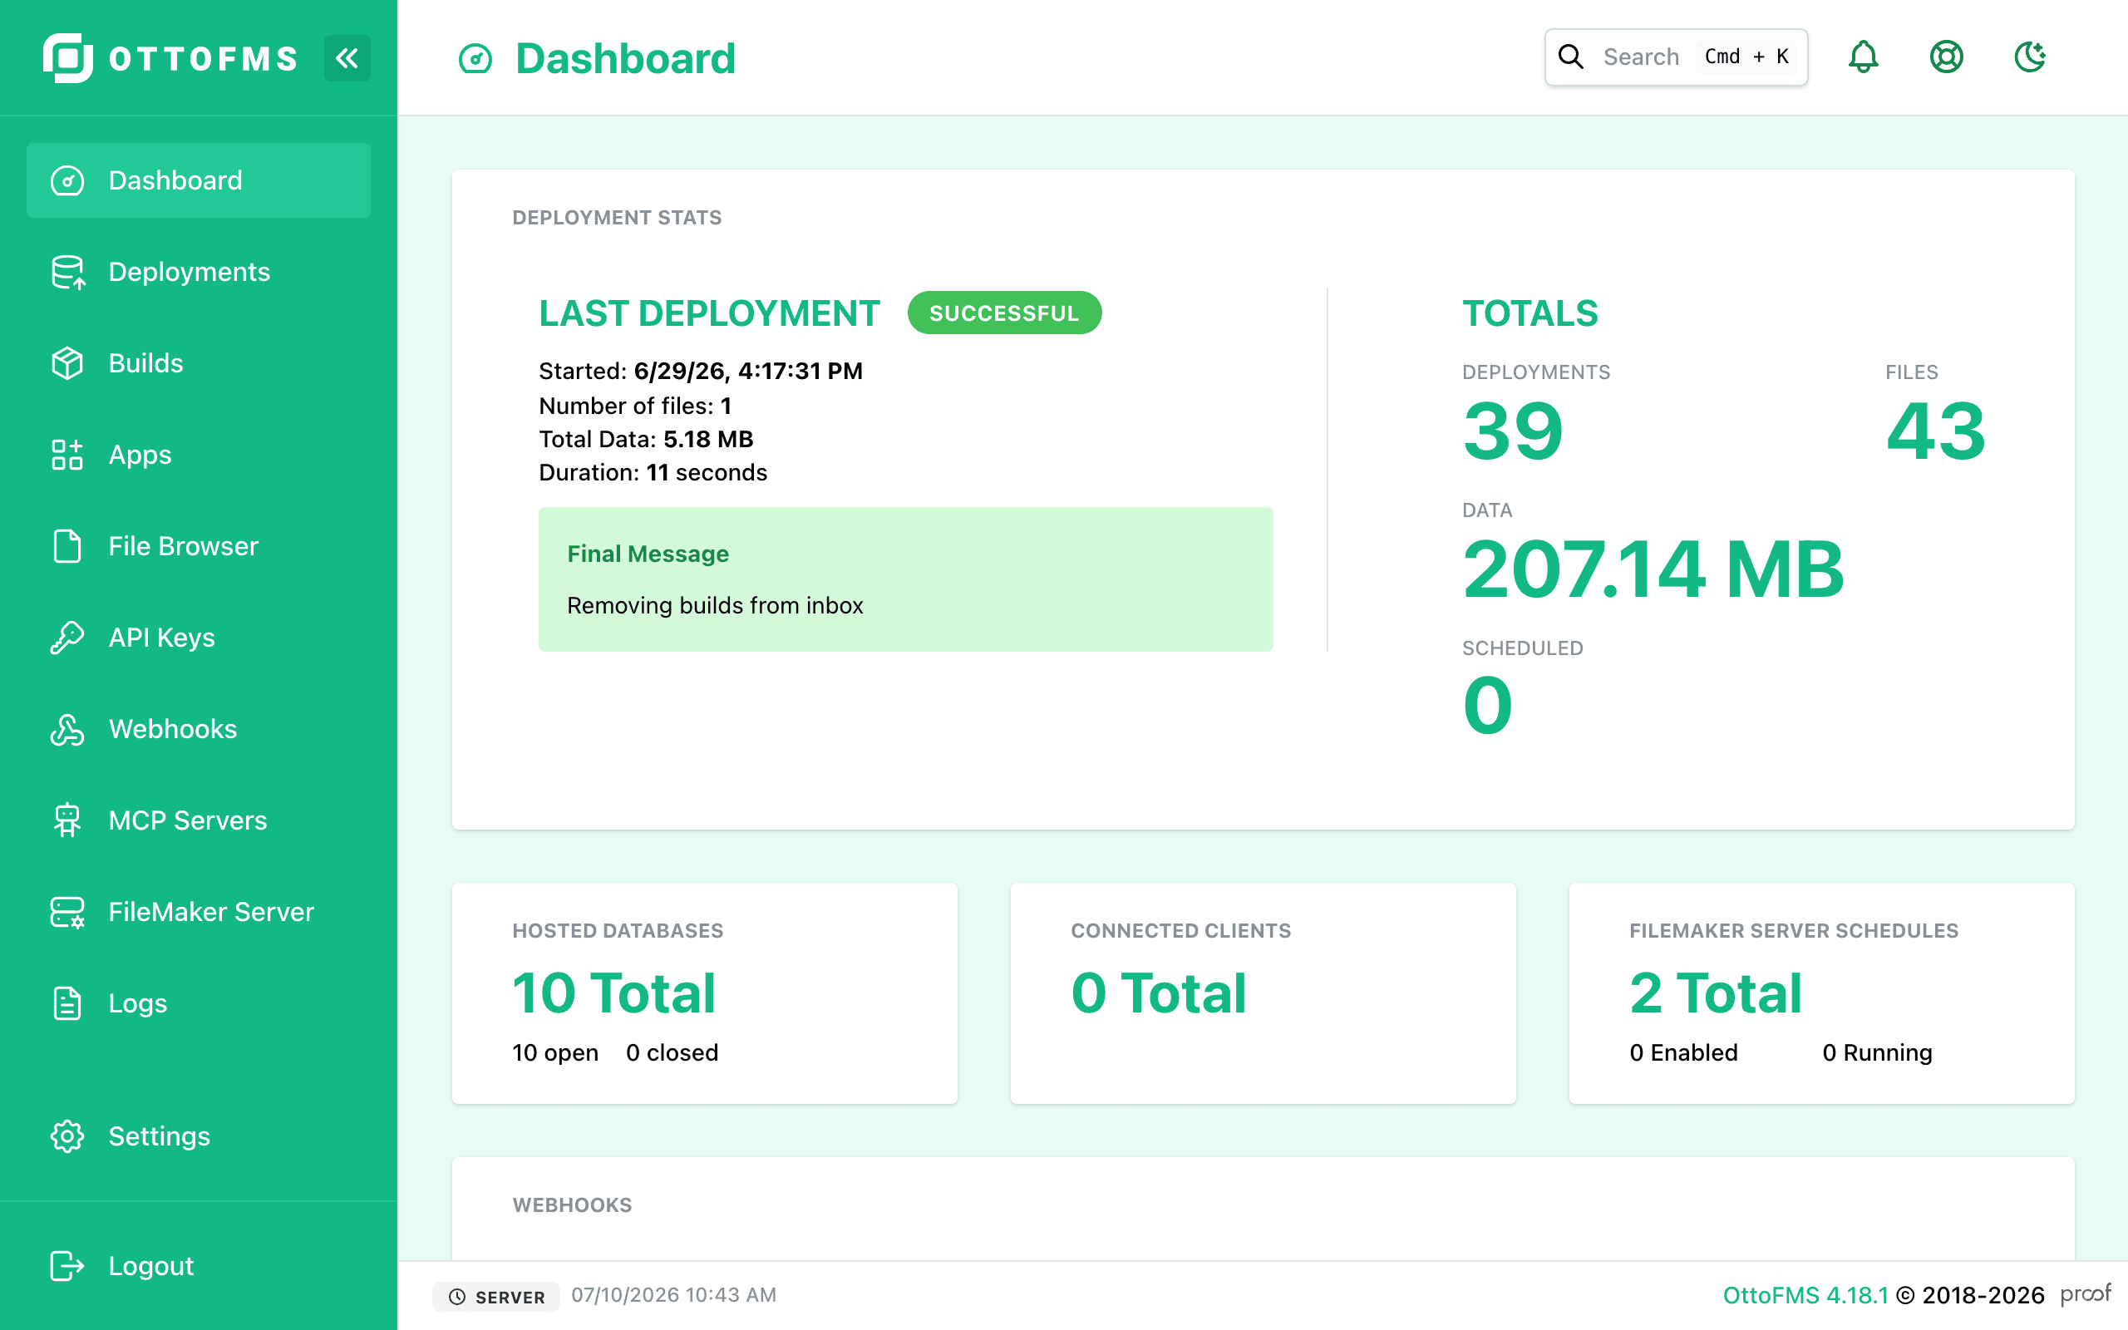This screenshot has width=2128, height=1330.
Task: Open Apps menu label
Action: 140,455
